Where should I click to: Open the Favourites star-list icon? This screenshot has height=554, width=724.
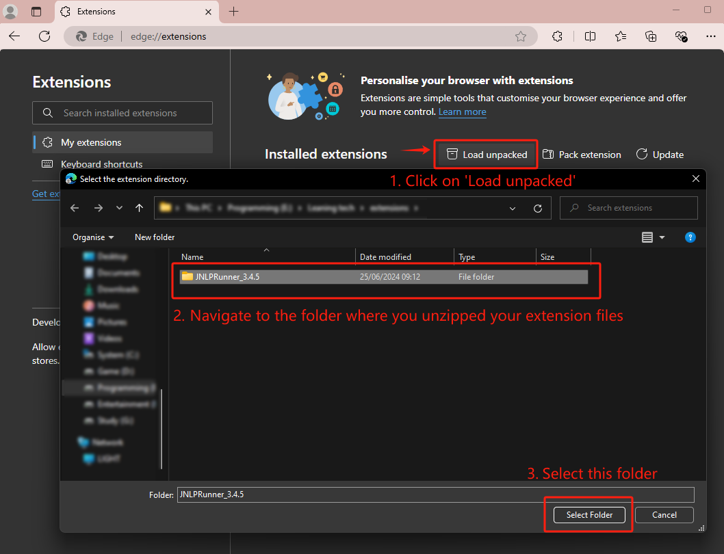621,36
